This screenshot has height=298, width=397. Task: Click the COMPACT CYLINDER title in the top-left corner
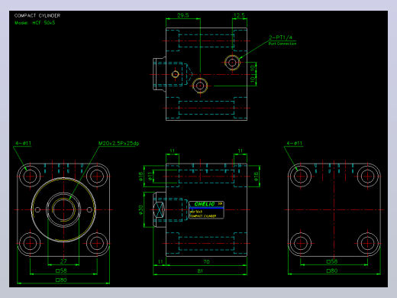click(37, 15)
